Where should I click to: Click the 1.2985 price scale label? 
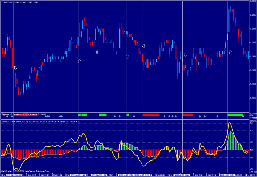pos(253,15)
